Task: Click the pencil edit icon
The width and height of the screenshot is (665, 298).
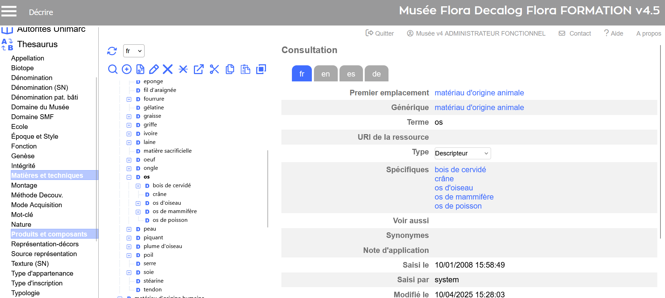Action: [x=154, y=69]
